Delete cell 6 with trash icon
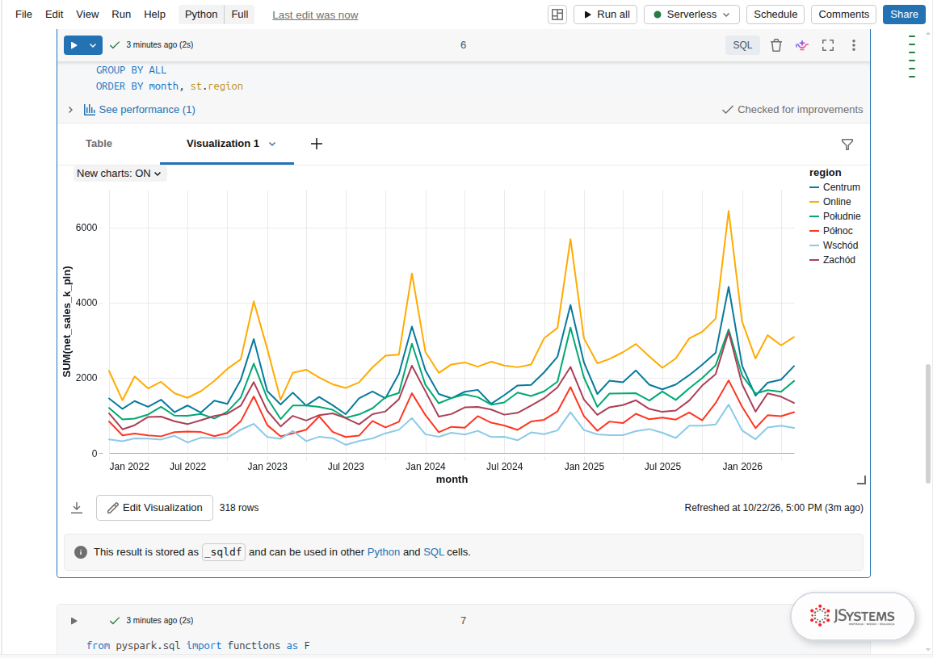Viewport: 933px width, 658px height. [x=776, y=45]
